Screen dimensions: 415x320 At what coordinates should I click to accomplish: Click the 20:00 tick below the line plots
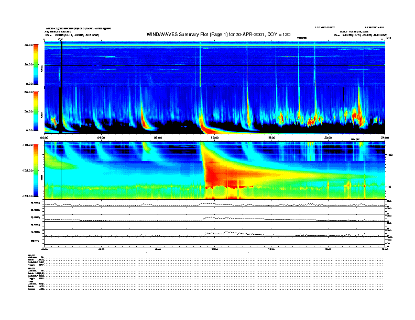pos(328,249)
